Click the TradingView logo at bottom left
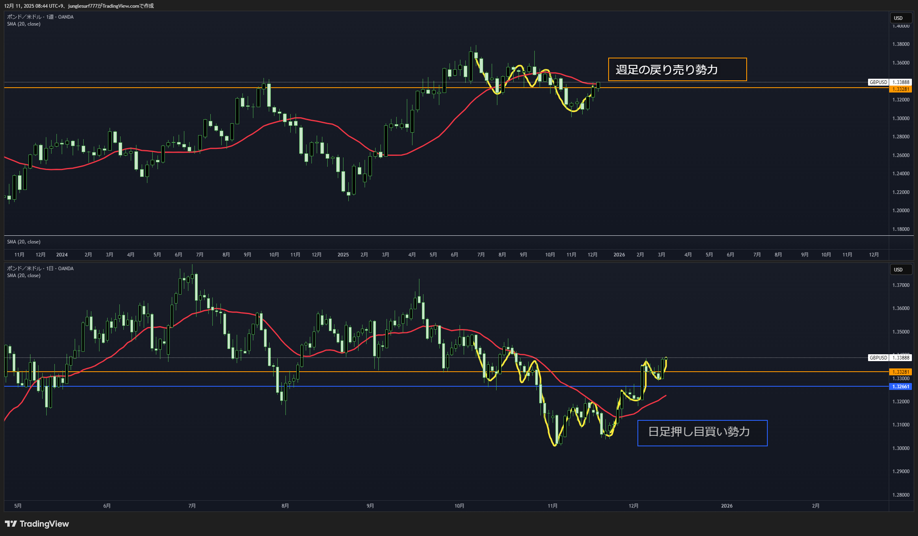This screenshot has width=918, height=536. (x=37, y=524)
